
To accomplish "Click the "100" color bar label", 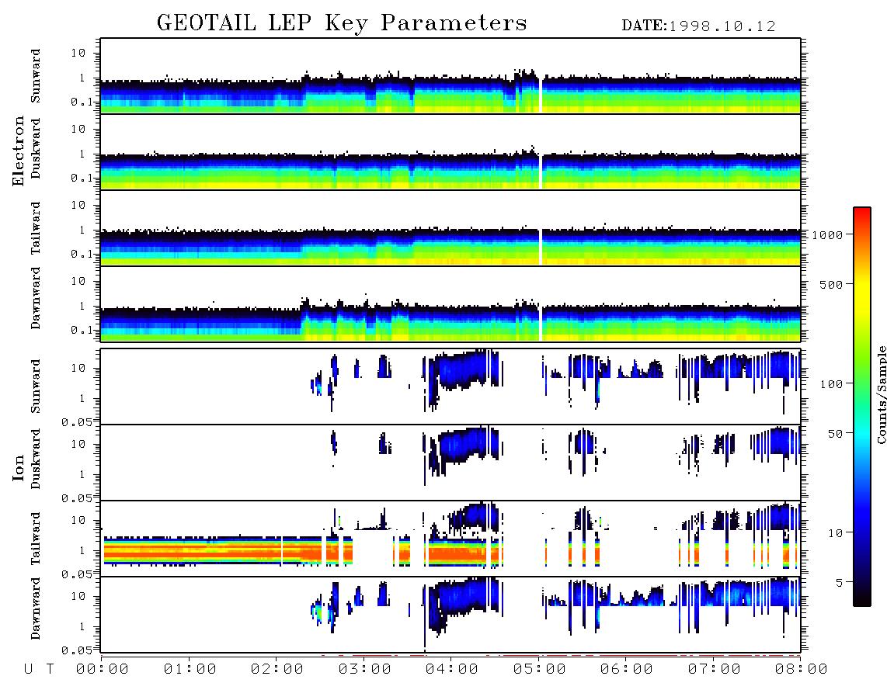I will click(x=831, y=384).
